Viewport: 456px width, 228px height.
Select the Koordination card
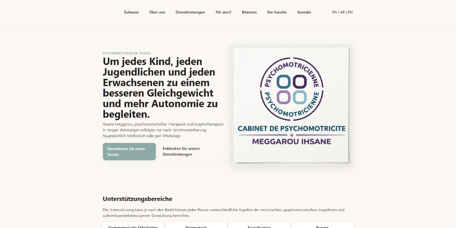pyautogui.click(x=259, y=225)
